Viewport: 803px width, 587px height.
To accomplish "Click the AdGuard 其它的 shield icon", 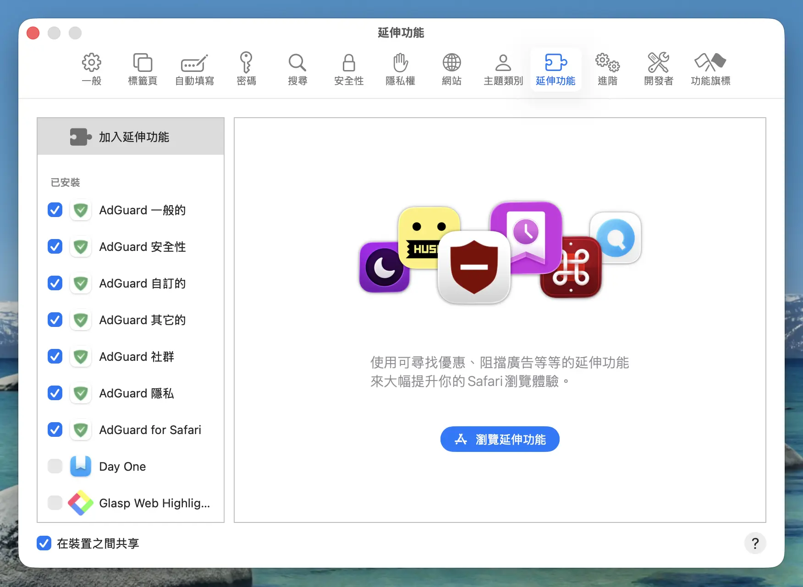I will [81, 320].
